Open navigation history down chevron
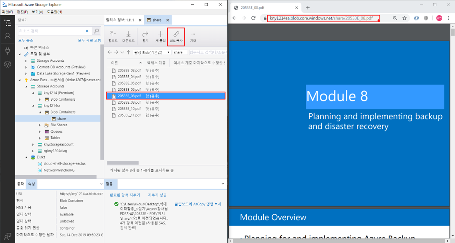This screenshot has width=455, height=243. pyautogui.click(x=122, y=52)
